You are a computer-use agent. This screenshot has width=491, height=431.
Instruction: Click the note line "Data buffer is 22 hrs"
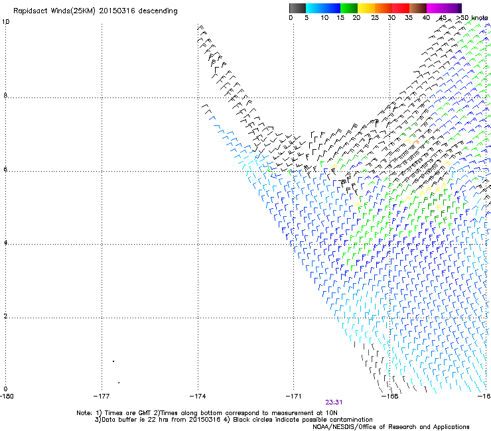click(234, 420)
